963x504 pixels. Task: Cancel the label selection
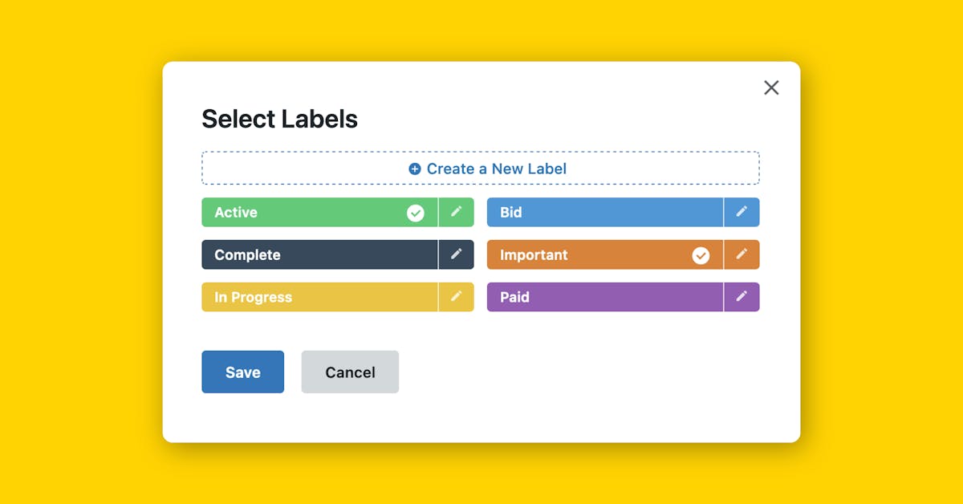coord(350,372)
